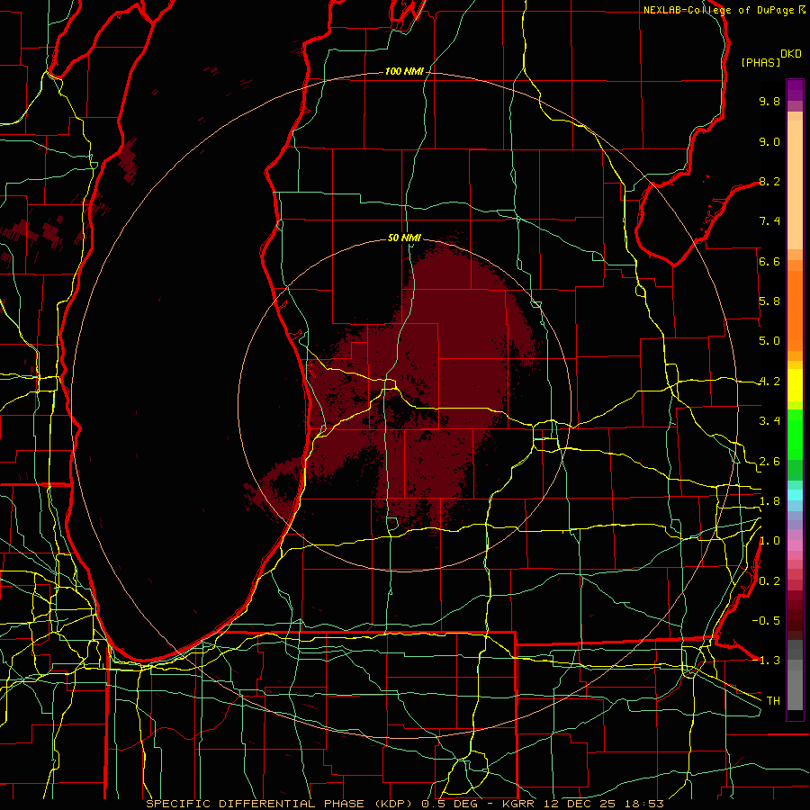Click the [PHAS] legend label

point(760,62)
